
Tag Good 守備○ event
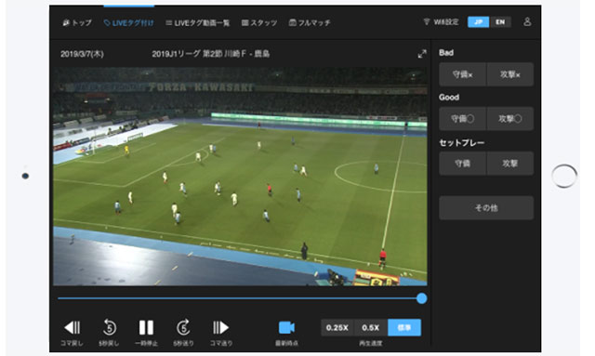click(463, 119)
